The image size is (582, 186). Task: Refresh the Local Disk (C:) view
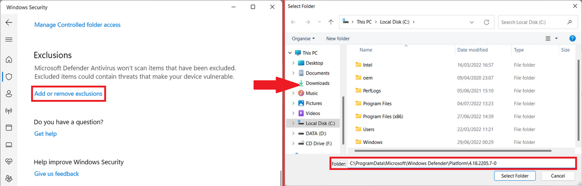click(x=486, y=22)
